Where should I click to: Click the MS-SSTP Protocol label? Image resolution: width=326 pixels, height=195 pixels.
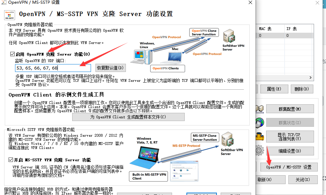(x=186, y=146)
